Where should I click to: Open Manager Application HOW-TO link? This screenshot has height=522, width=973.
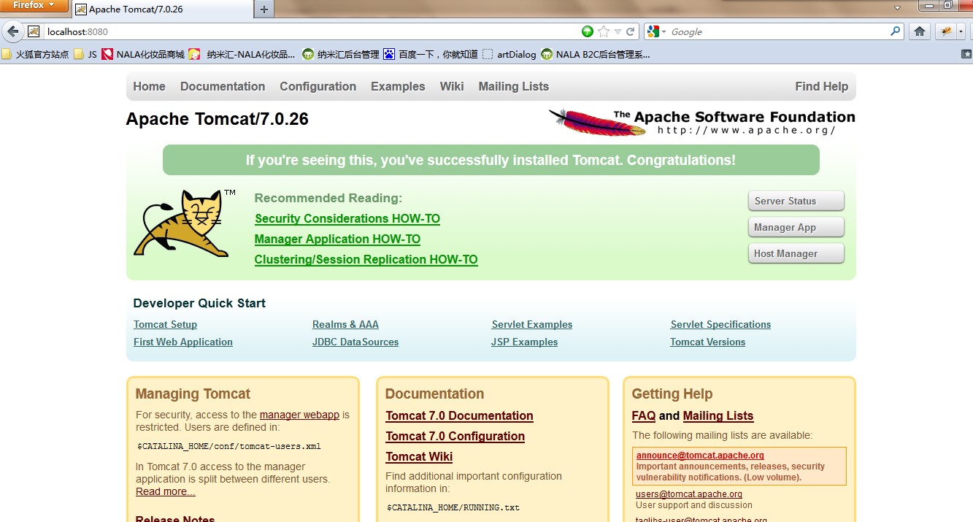coord(337,239)
